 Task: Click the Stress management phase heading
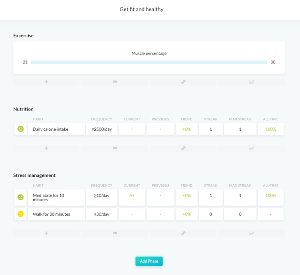[x=34, y=175]
